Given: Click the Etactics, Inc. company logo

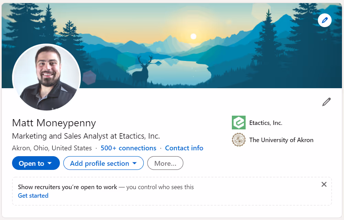Looking at the screenshot, I should pos(239,123).
